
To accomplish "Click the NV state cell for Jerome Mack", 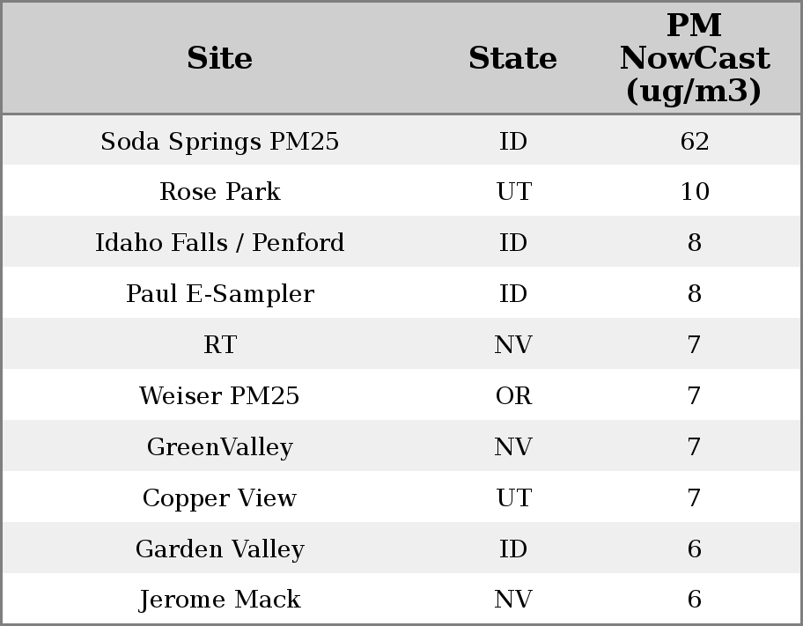I will click(x=512, y=600).
